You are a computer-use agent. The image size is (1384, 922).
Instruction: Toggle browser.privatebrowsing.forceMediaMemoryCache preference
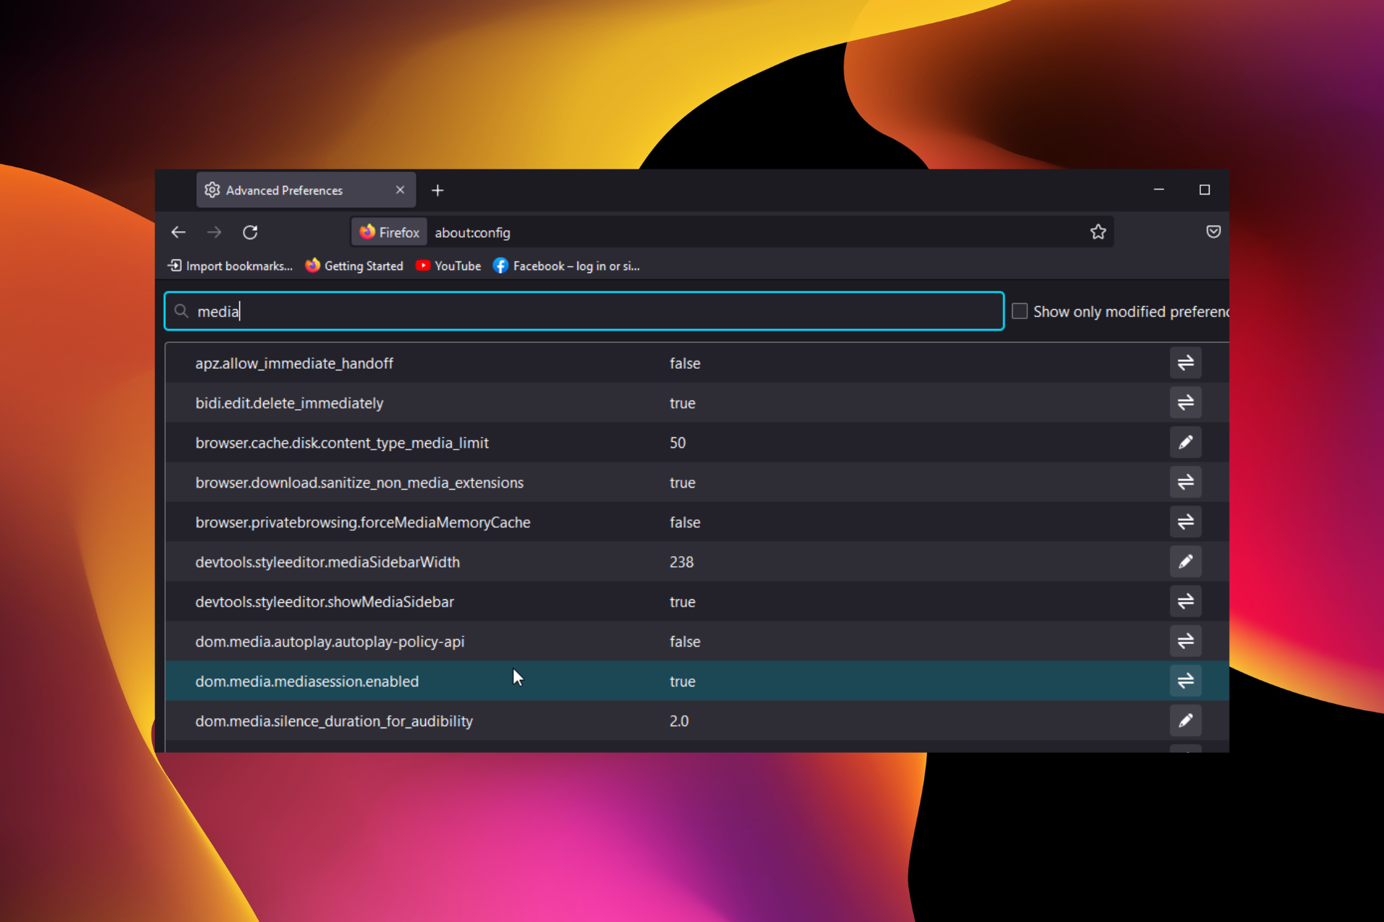click(x=1185, y=522)
